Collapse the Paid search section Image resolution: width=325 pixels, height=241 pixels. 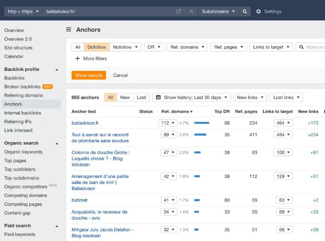pos(57,226)
